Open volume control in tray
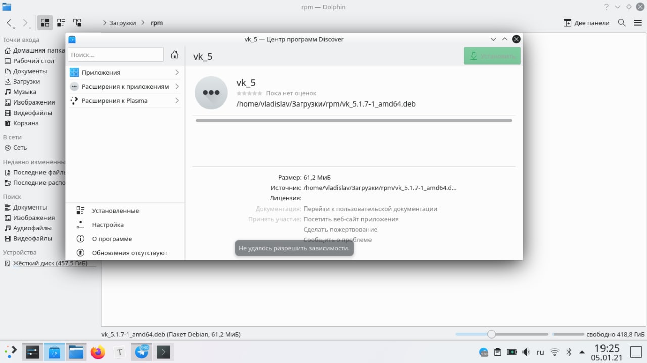Image resolution: width=647 pixels, height=363 pixels. pyautogui.click(x=526, y=352)
